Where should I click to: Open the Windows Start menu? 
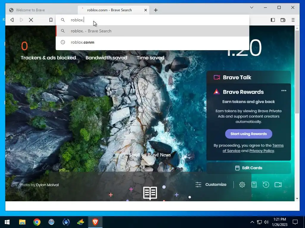point(7,222)
